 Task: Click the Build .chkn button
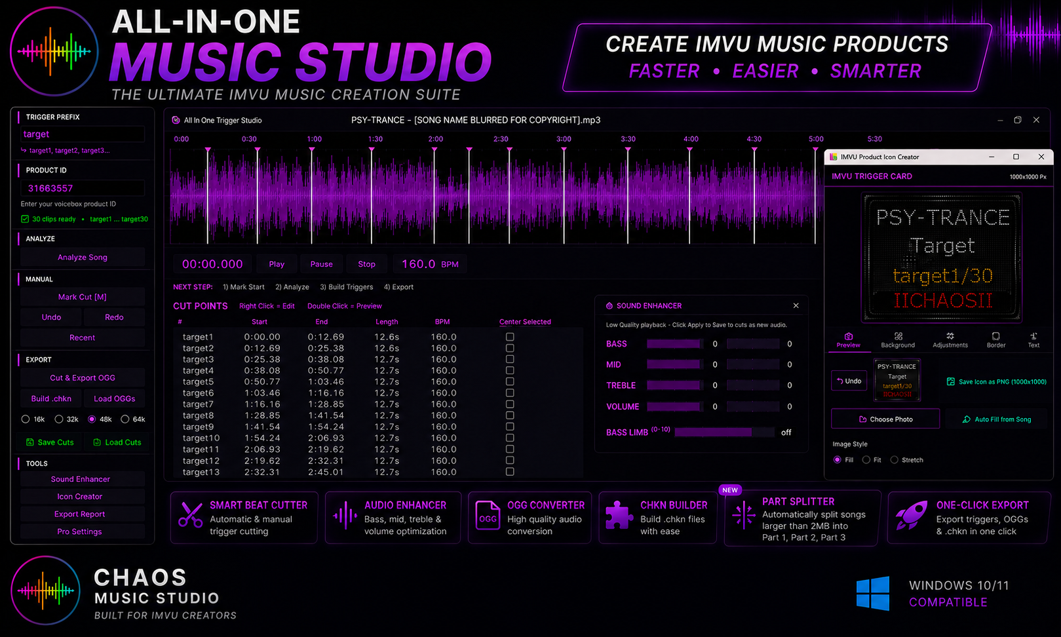pyautogui.click(x=51, y=398)
